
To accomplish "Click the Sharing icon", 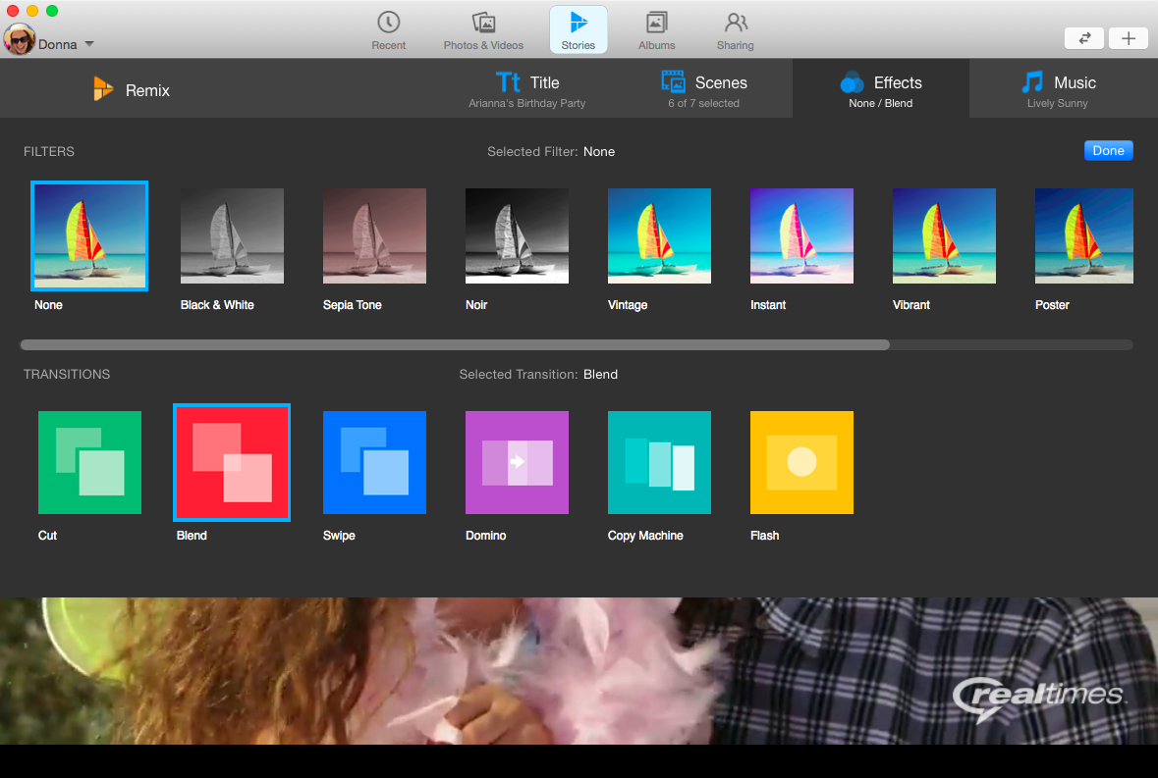I will coord(735,28).
